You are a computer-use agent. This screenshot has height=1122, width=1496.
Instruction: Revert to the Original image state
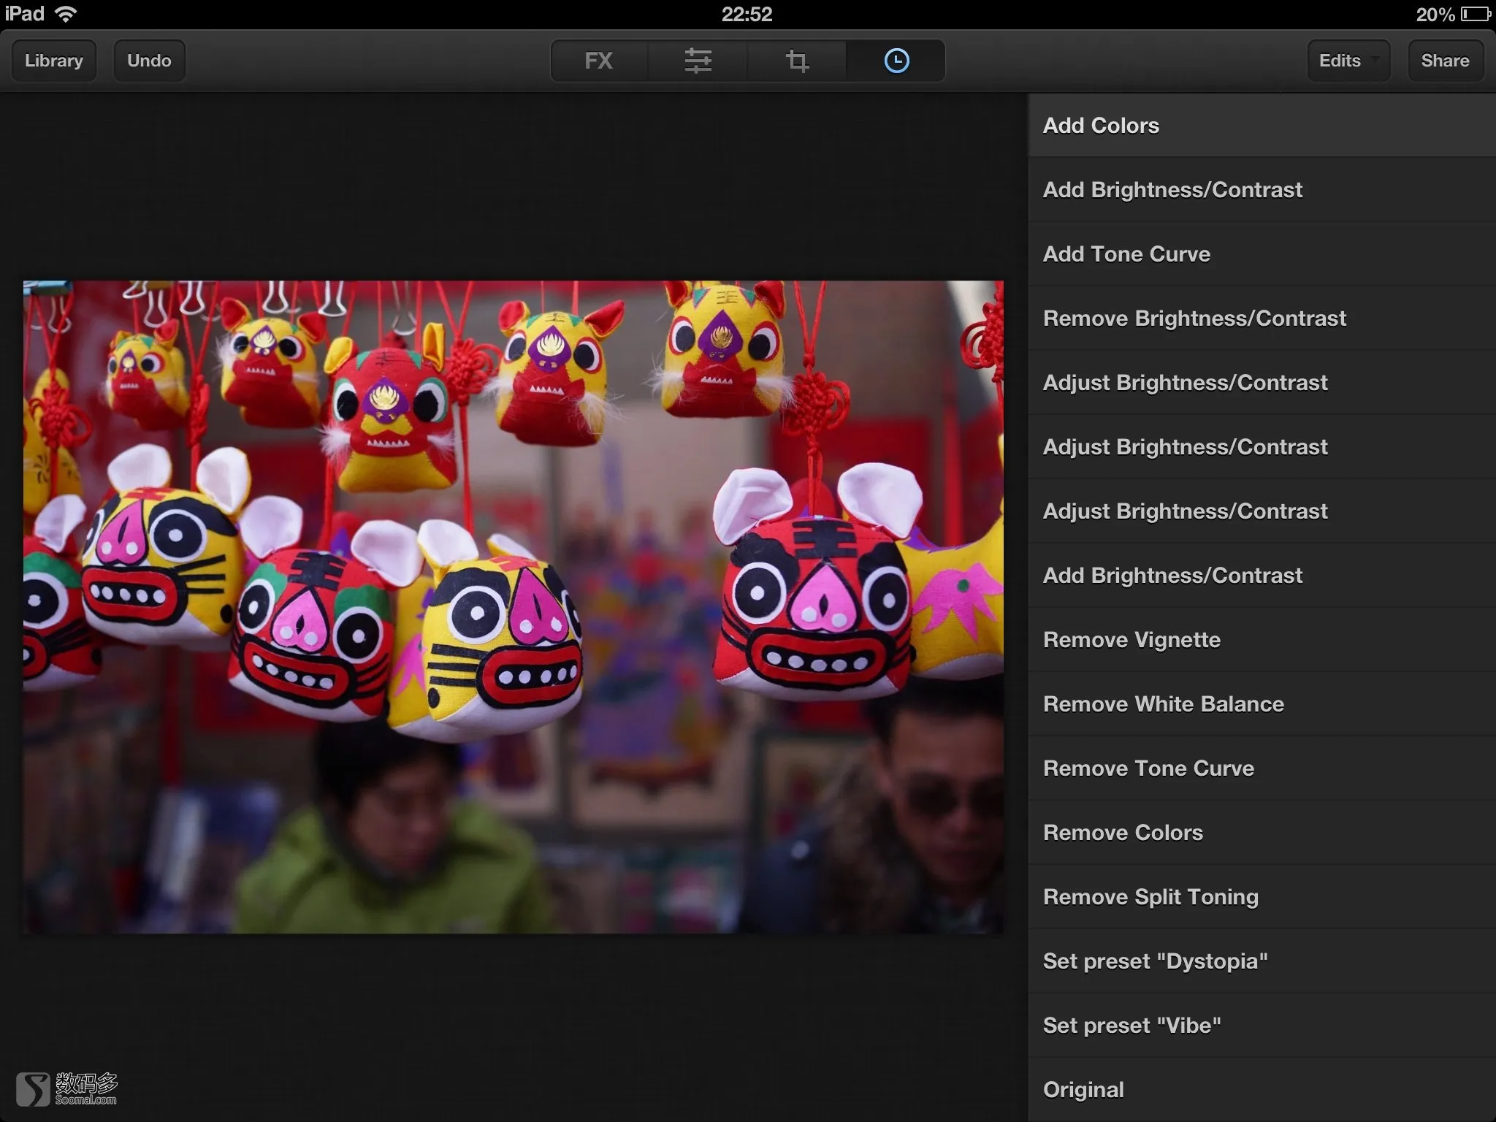point(1262,1090)
